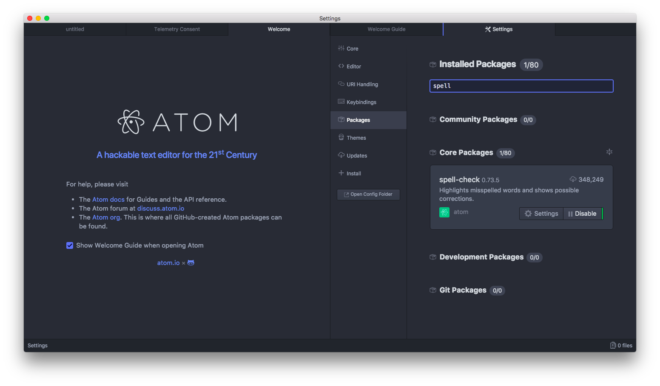660x386 pixels.
Task: Click the Settings label in status bar
Action: [37, 346]
